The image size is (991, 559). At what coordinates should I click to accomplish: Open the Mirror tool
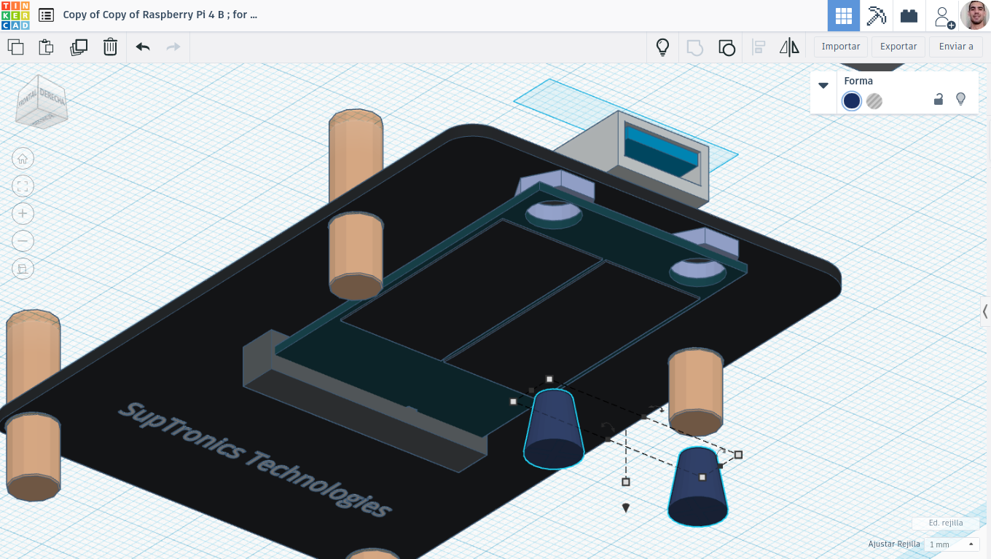click(x=789, y=47)
